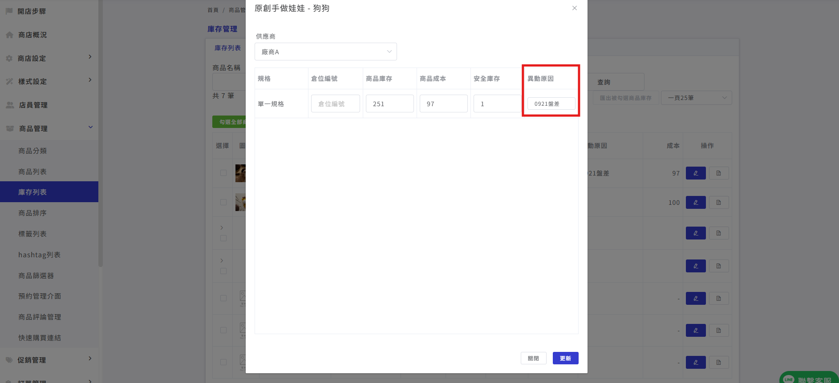Open 快速購買連結 in the sidebar
The image size is (839, 383).
point(40,338)
